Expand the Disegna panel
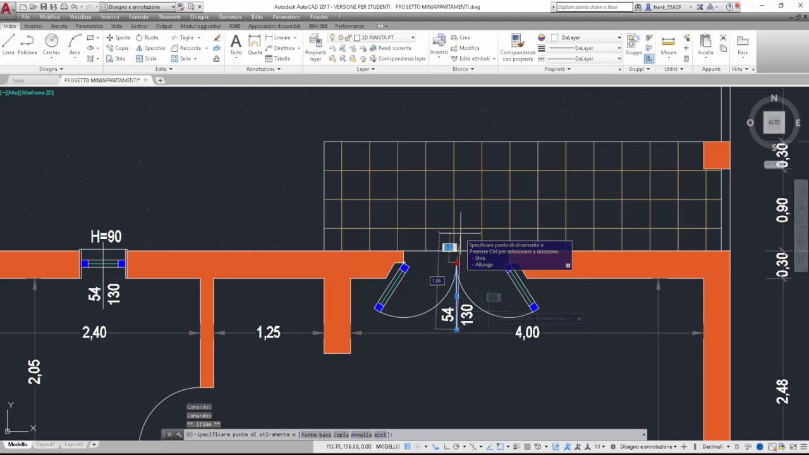This screenshot has height=455, width=809. tap(51, 69)
